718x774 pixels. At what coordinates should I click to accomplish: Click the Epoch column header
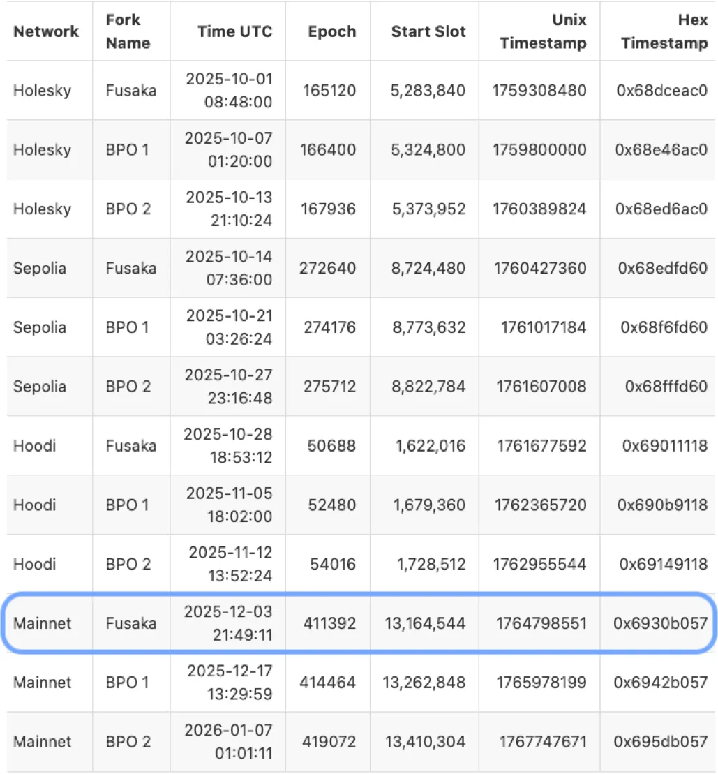coord(332,31)
